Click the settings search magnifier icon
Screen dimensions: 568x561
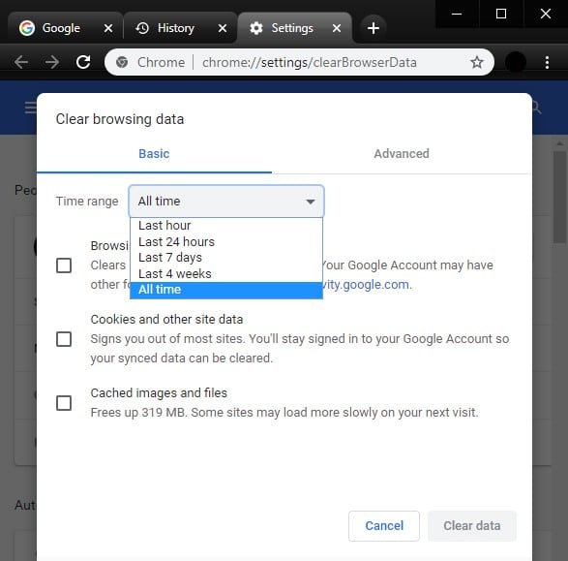pyautogui.click(x=536, y=108)
